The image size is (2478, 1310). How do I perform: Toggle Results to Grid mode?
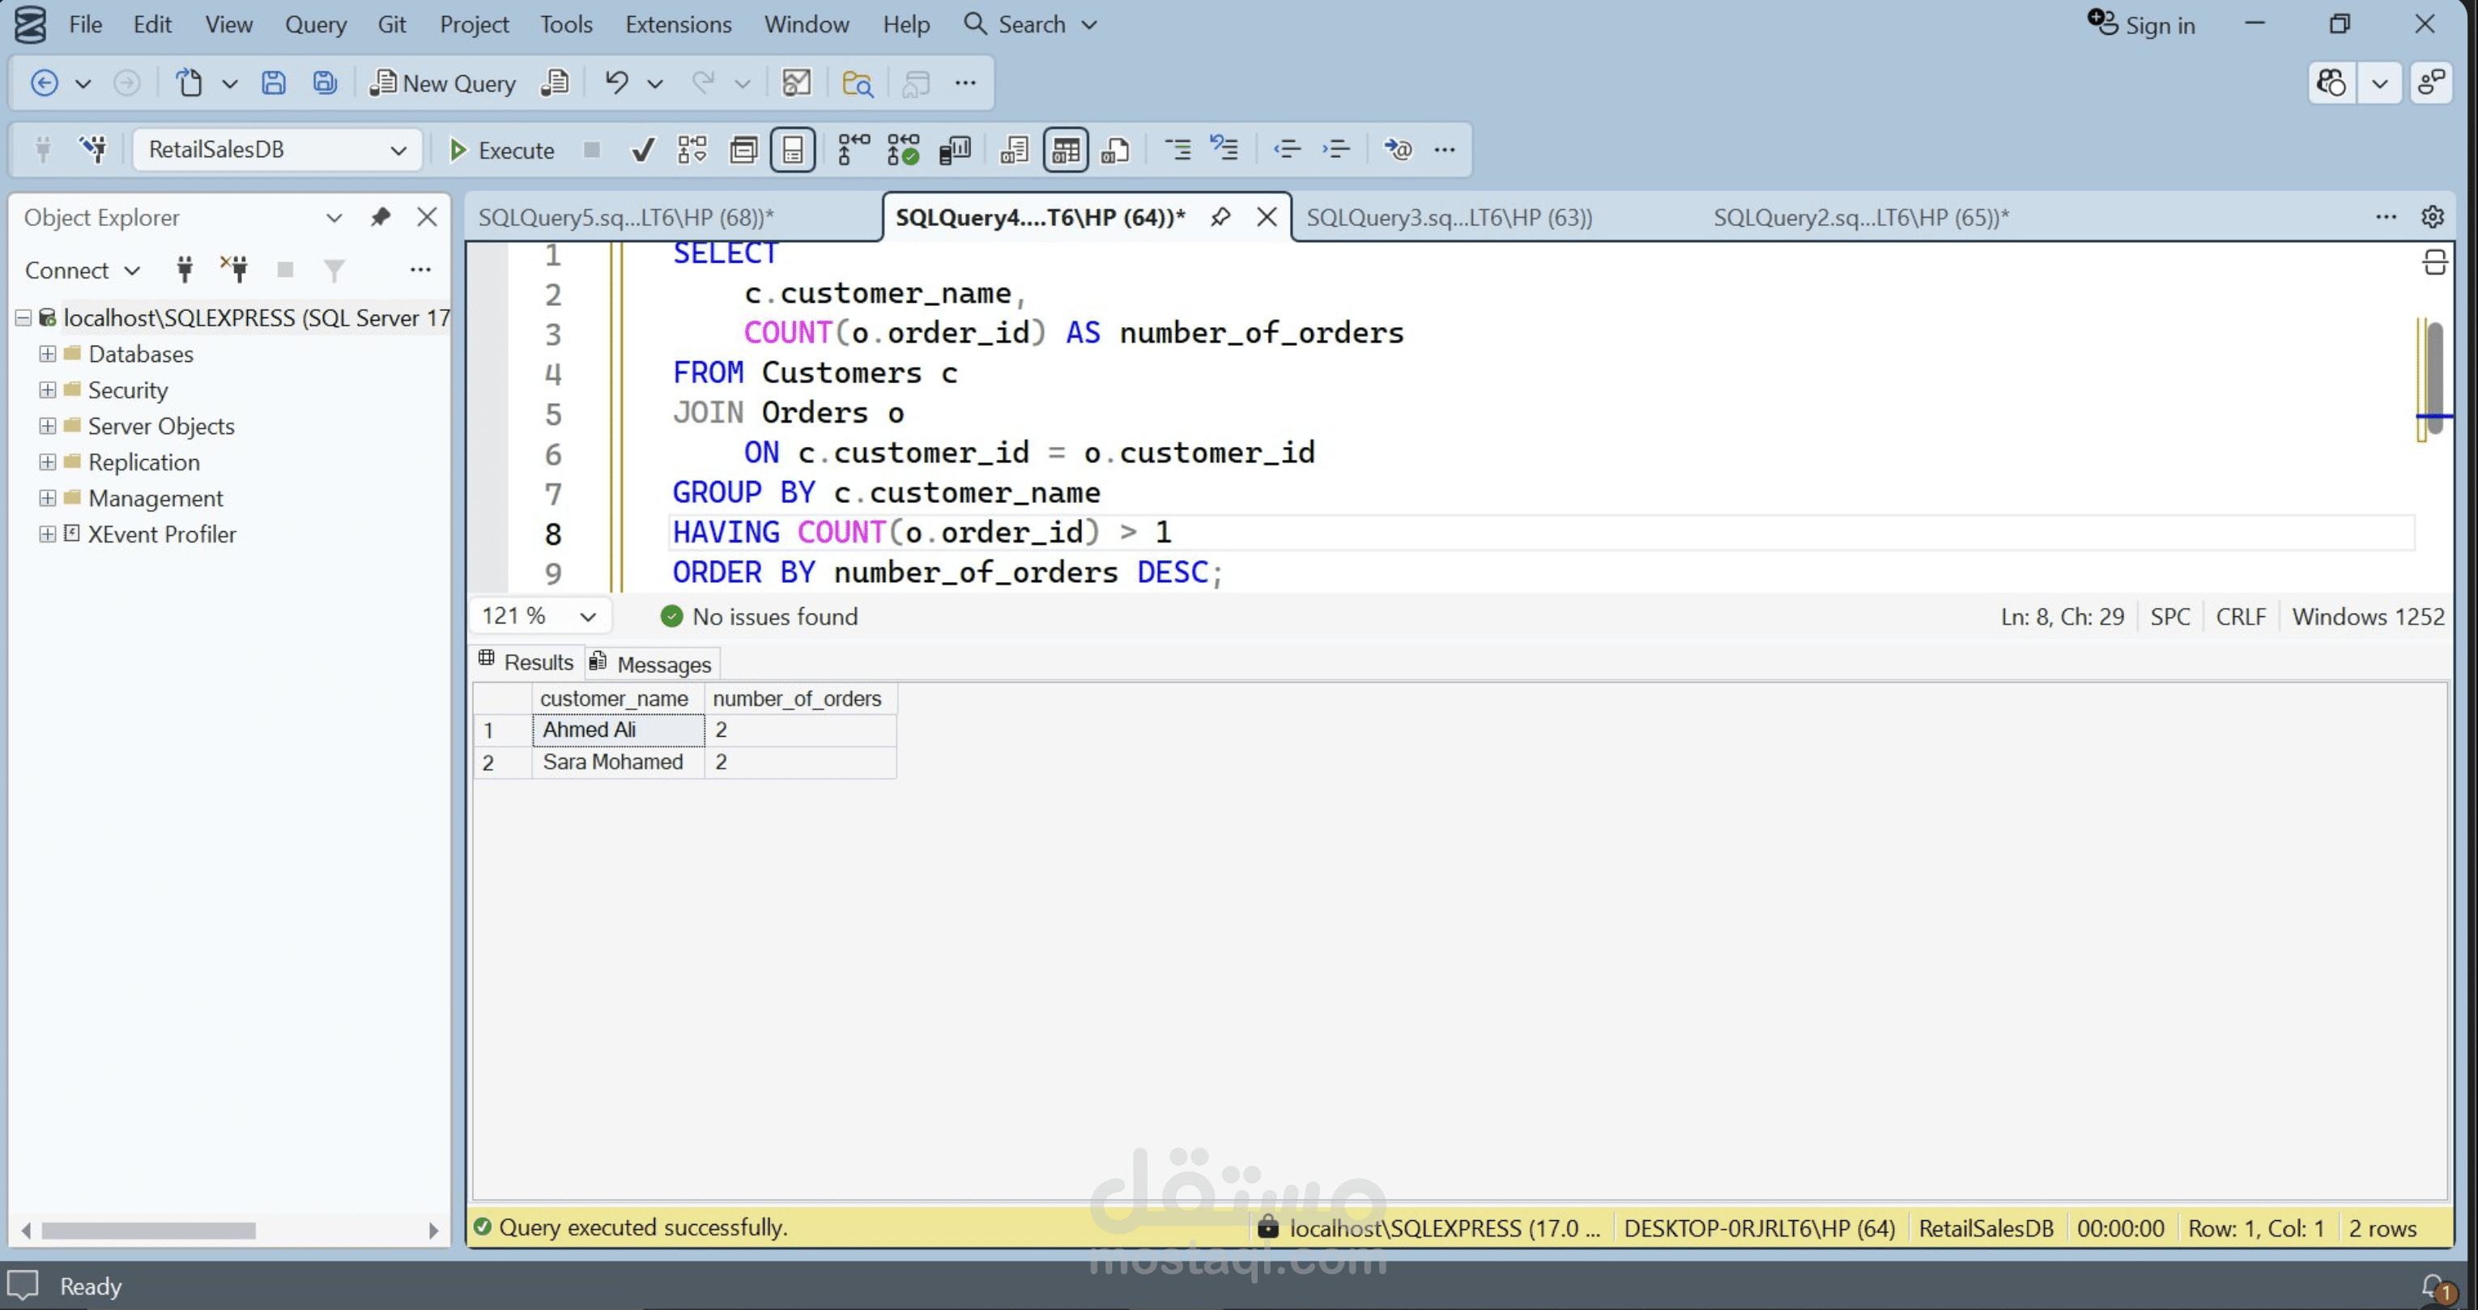(x=1065, y=150)
